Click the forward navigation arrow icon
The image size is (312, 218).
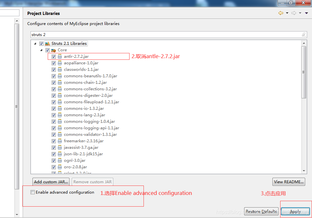pos(294,13)
